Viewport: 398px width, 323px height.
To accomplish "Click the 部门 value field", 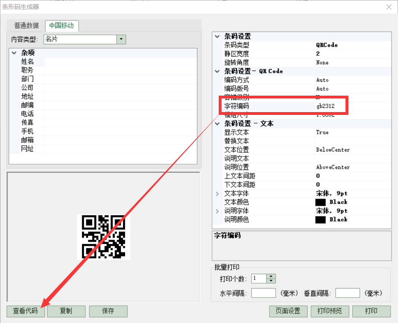I will (121, 79).
